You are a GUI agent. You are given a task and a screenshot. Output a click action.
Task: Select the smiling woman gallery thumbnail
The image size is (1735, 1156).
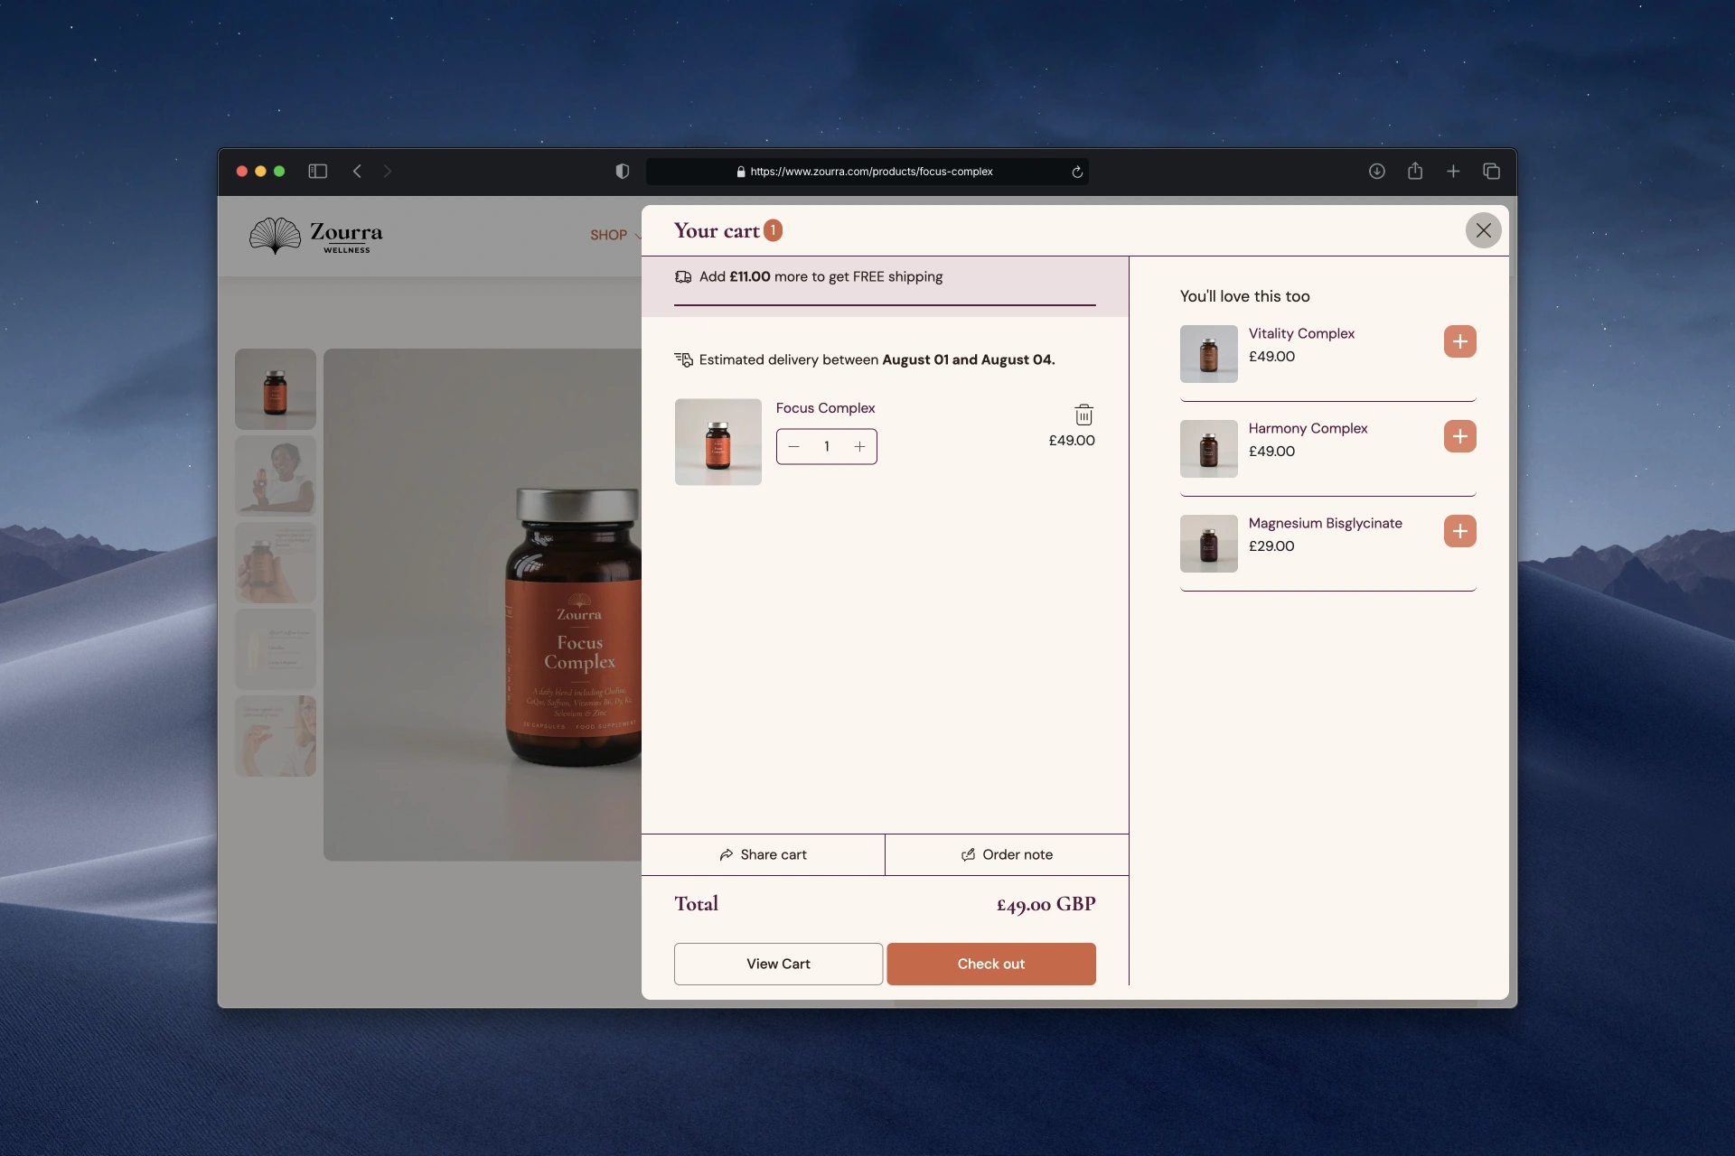coord(276,476)
